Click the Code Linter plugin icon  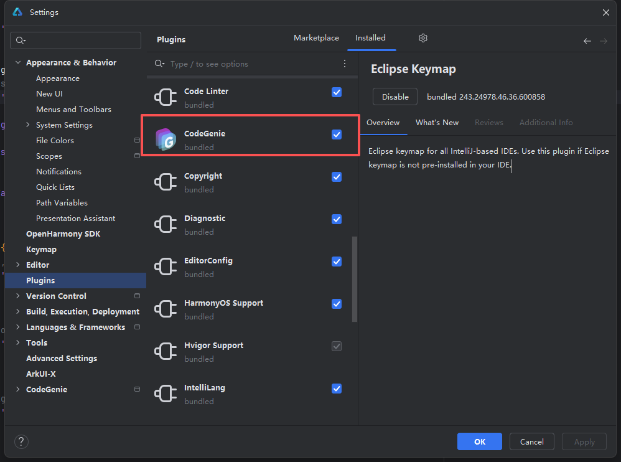[166, 97]
